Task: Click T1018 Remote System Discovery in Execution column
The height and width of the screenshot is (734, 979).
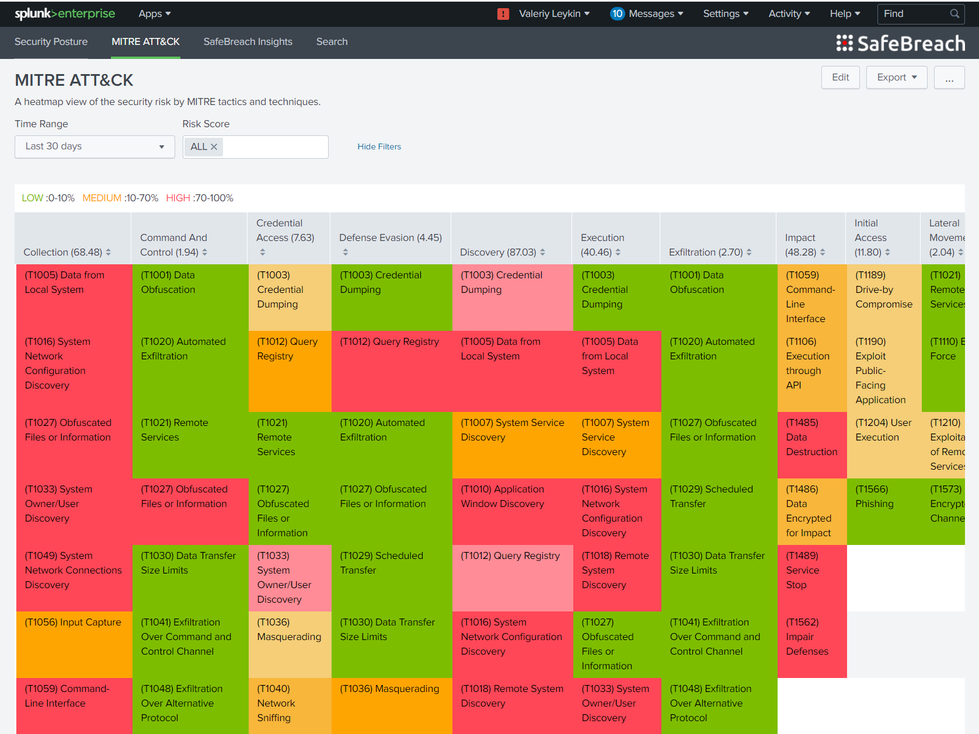Action: coord(617,578)
